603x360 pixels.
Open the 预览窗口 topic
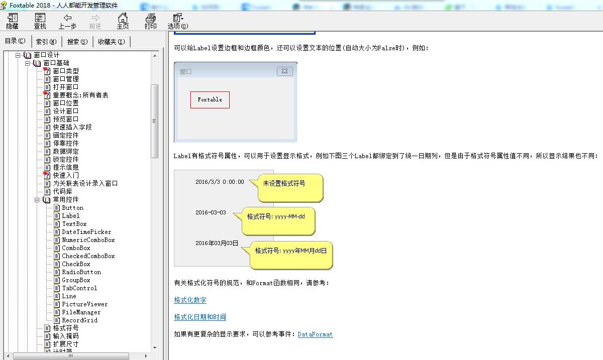pos(66,119)
